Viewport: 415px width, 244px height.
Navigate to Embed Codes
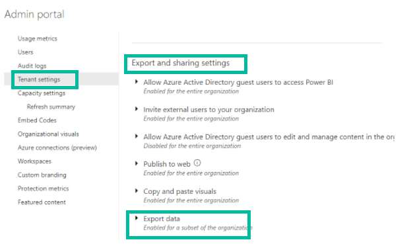point(37,120)
